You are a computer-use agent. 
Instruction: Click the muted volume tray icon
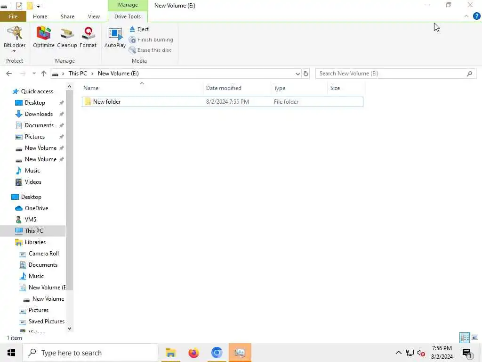(421, 353)
